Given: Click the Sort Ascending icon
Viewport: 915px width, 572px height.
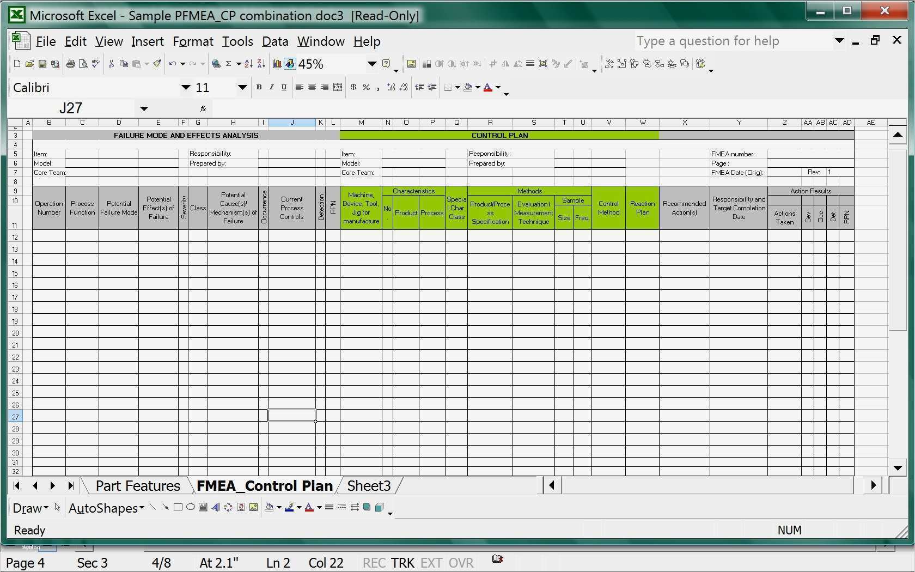Looking at the screenshot, I should point(248,64).
